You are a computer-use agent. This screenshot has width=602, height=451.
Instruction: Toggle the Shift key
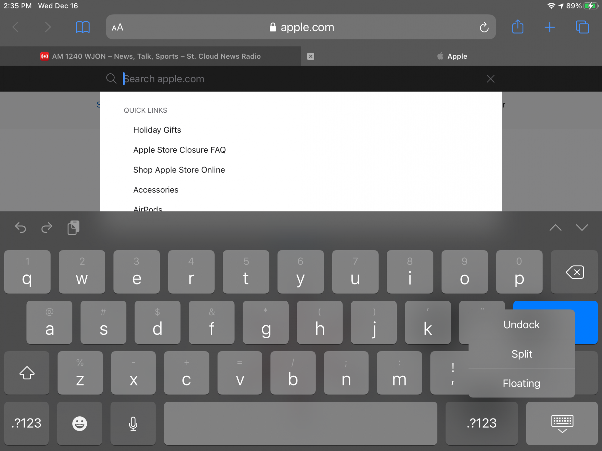click(27, 373)
